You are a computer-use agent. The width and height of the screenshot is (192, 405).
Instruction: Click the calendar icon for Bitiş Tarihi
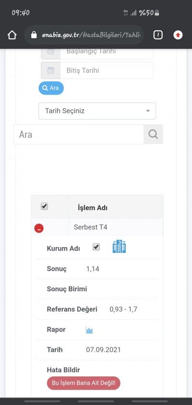click(51, 70)
